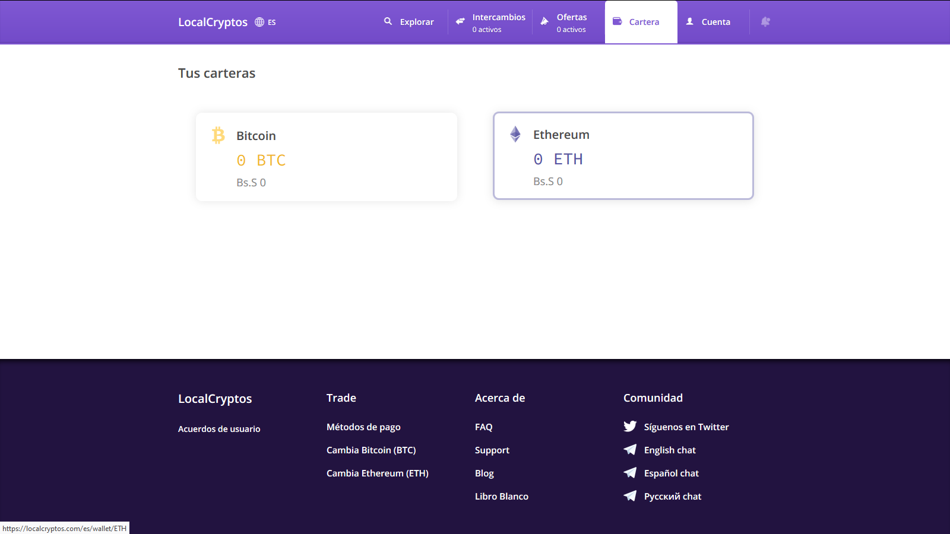
Task: Open the language globe icon
Action: [259, 22]
